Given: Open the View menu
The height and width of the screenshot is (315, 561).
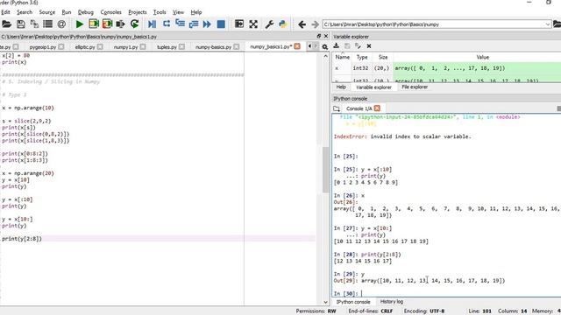Looking at the screenshot, I should (x=178, y=12).
